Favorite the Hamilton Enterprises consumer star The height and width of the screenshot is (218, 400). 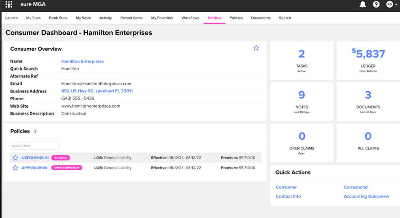256,48
